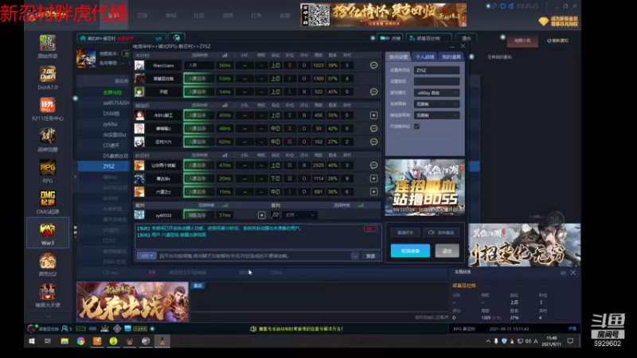
Task: Click the QR code in the top banner
Action: [315, 15]
